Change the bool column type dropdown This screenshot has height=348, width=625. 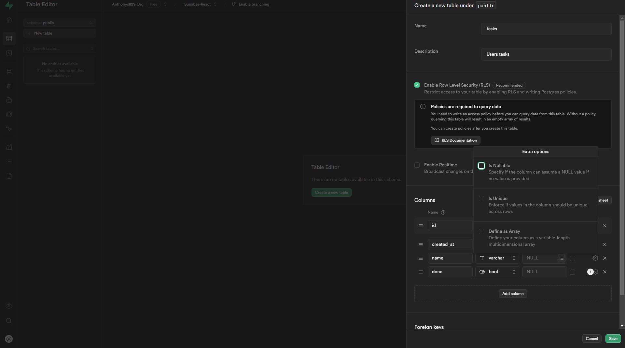click(497, 272)
